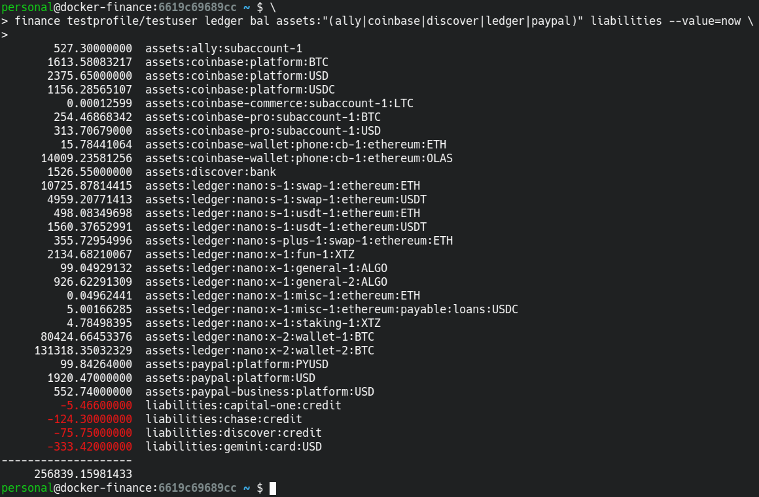
Task: Click the liabilities:capital-one:credit entry
Action: [x=243, y=405]
